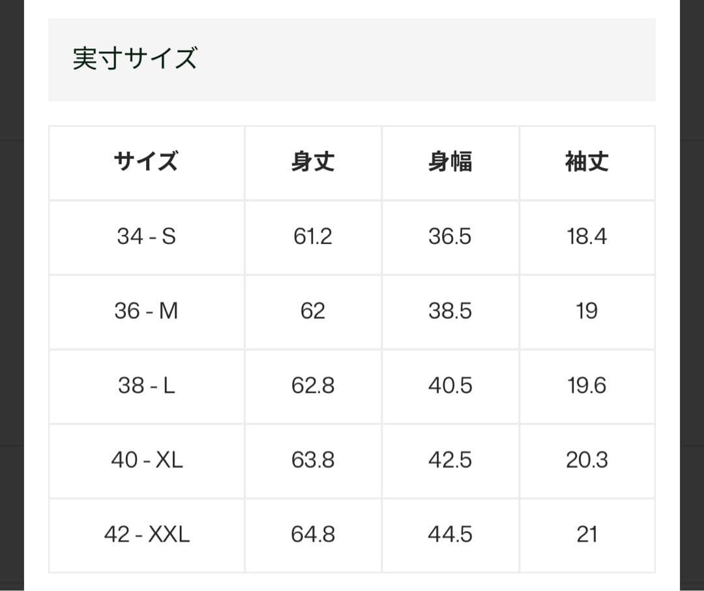Click the 18.4 sleeve length cell
The height and width of the screenshot is (591, 704).
click(x=587, y=236)
